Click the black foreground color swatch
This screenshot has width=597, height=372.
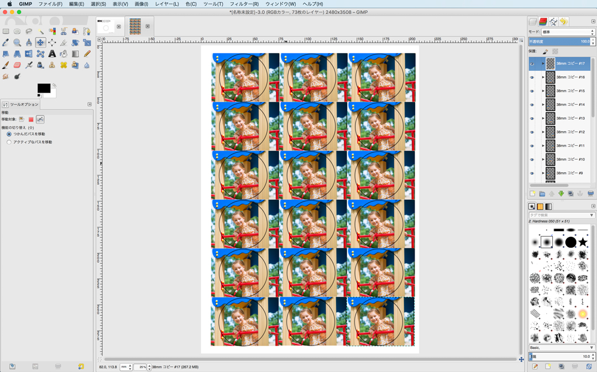pyautogui.click(x=43, y=88)
